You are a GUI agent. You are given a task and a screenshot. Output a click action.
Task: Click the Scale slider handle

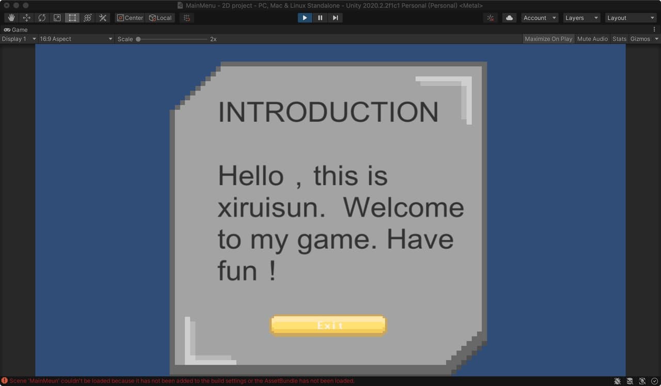[138, 39]
